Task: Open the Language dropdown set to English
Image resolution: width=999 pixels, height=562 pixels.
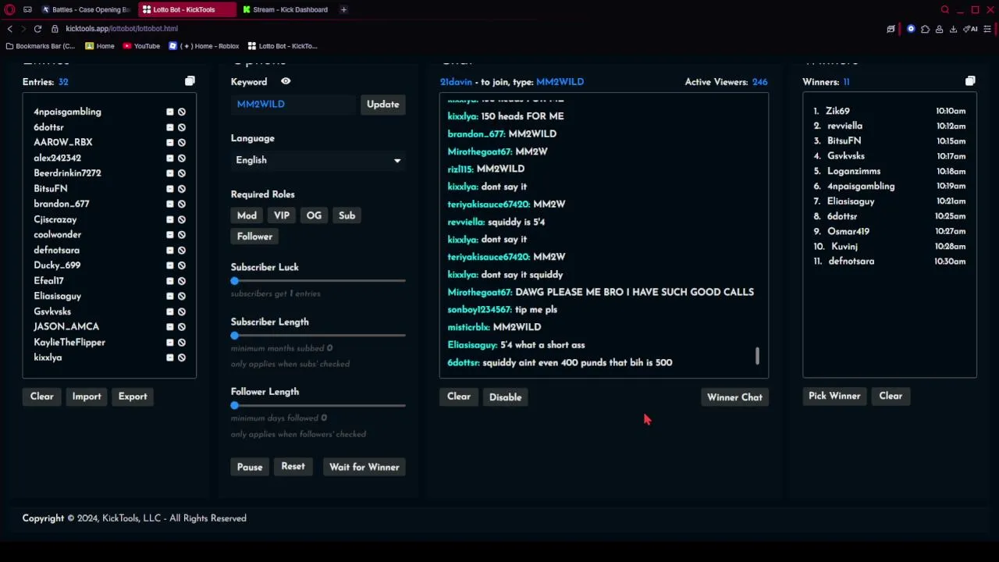Action: [318, 160]
